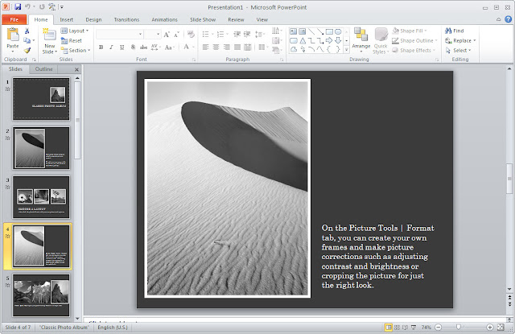This screenshot has height=334, width=515.
Task: Click the Clear Formatting eraser icon
Action: pos(191,34)
